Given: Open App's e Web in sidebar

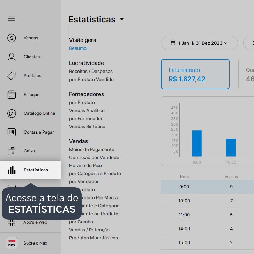Looking at the screenshot, I should pyautogui.click(x=35, y=222).
